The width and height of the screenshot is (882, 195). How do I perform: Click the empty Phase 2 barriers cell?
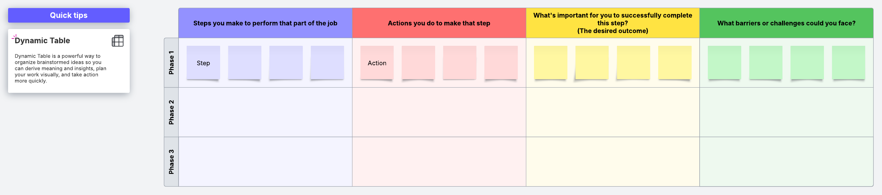tap(786, 112)
